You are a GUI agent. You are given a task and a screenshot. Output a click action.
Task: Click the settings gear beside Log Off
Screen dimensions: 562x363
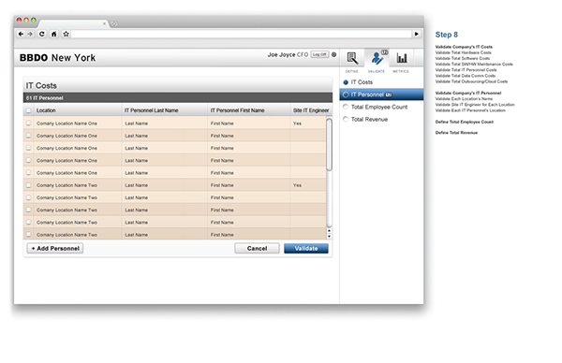tap(333, 54)
